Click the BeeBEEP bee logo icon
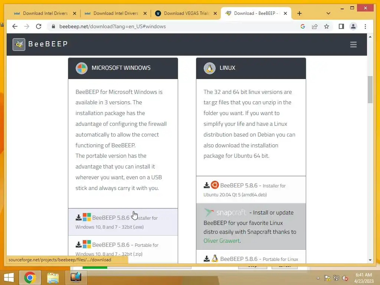380x285 pixels. point(19,45)
